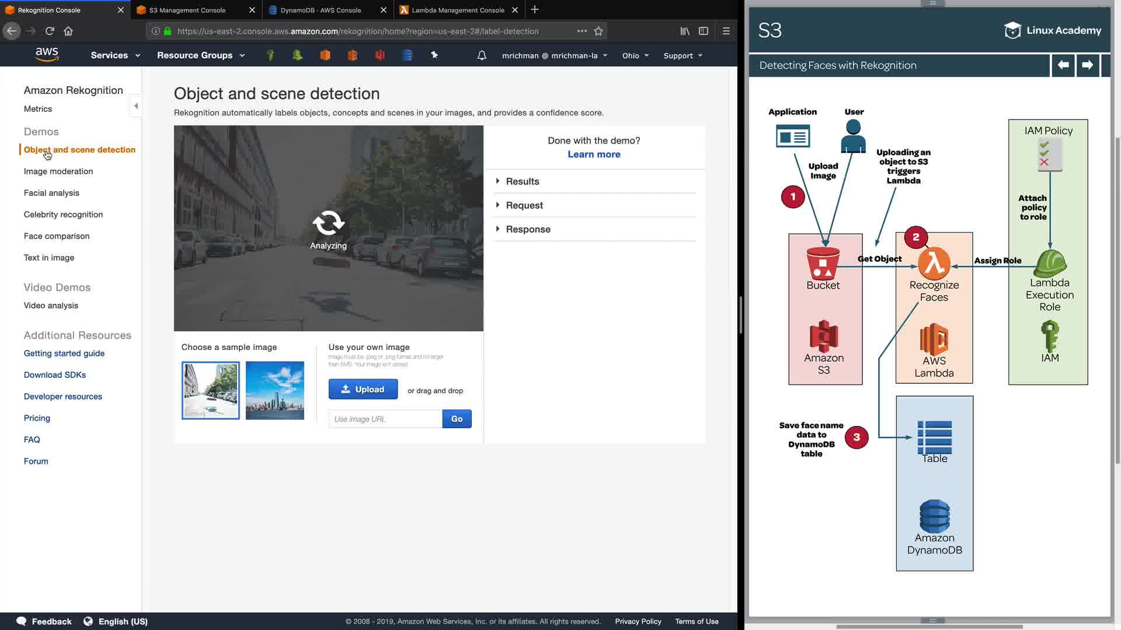
Task: Click the pushpin shortcut icon in AWS navbar
Action: (x=434, y=55)
